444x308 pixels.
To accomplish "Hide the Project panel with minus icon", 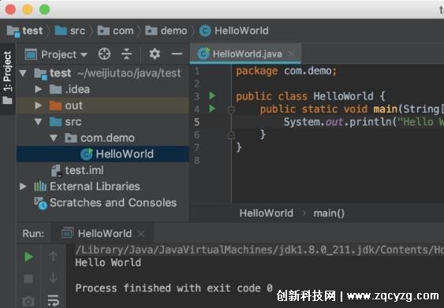I will pos(177,54).
